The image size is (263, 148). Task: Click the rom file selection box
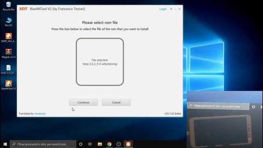tap(100, 62)
